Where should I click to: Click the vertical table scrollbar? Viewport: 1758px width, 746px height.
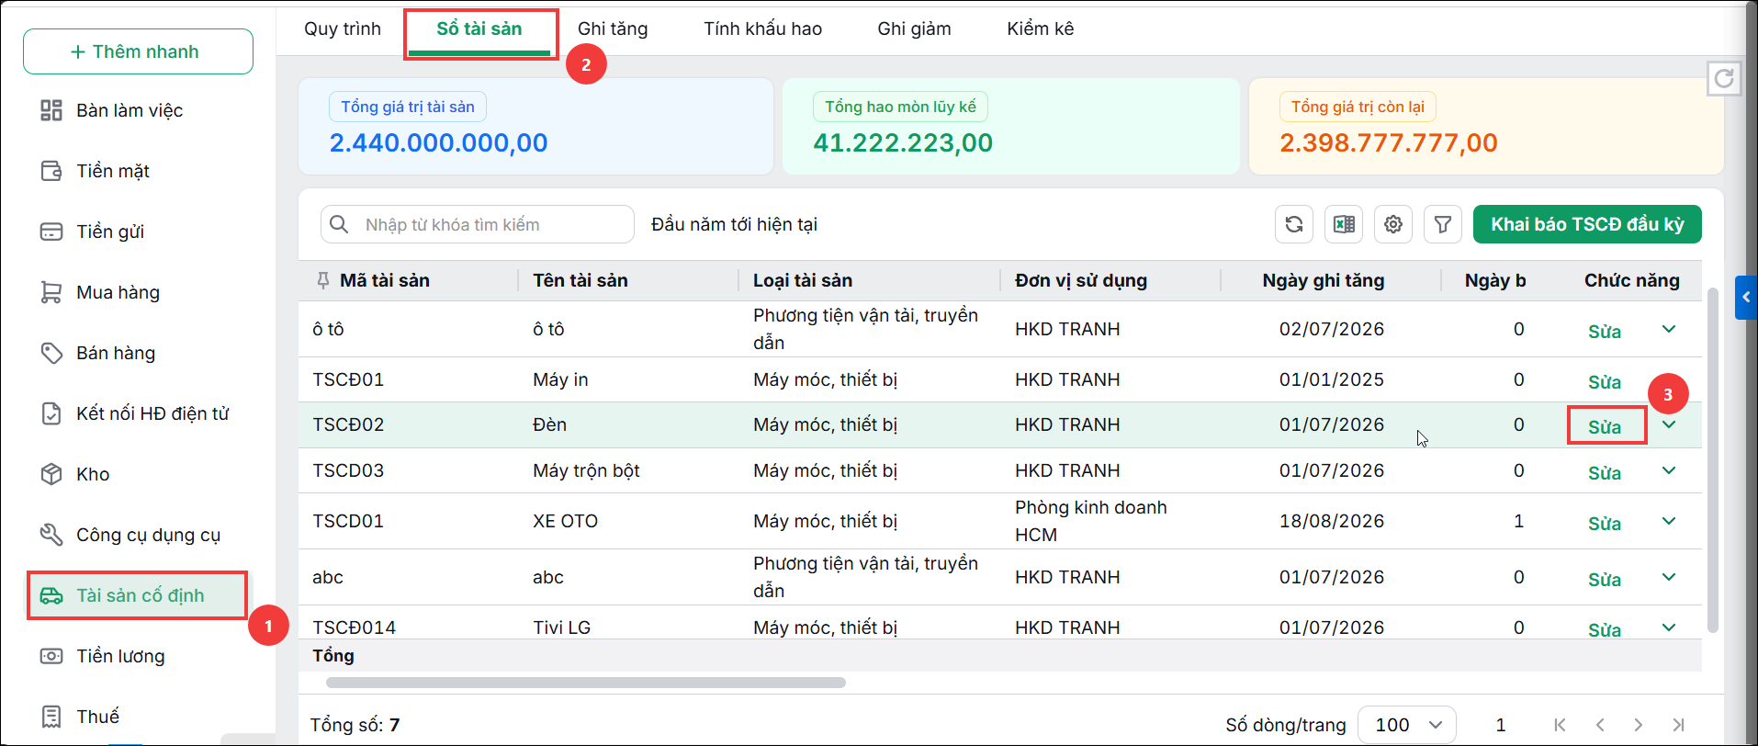pos(1712,459)
